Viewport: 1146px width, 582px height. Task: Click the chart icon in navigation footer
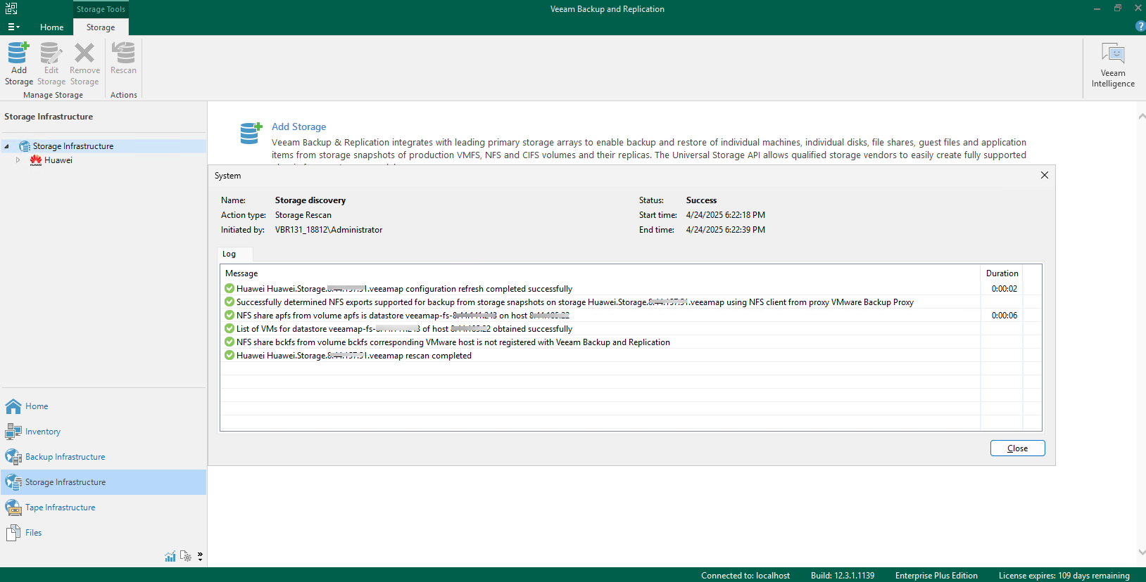point(170,557)
